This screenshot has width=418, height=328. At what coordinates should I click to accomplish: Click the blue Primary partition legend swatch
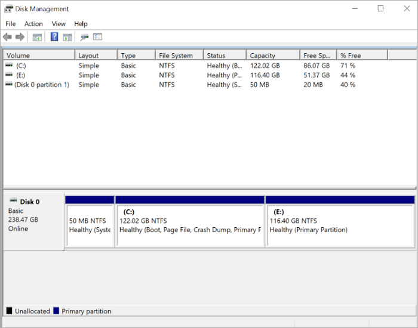(56, 311)
